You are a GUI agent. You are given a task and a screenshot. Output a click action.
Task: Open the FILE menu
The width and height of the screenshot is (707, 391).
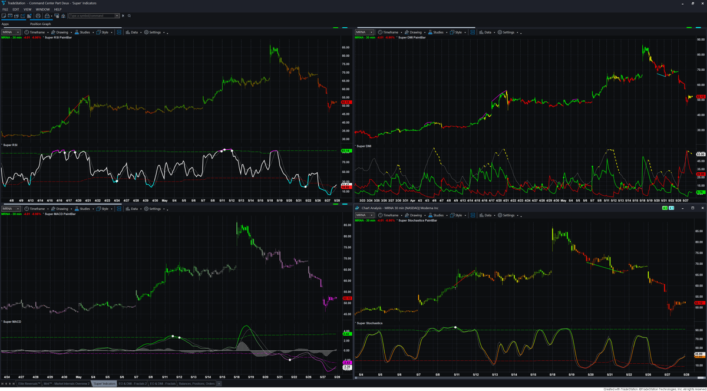pos(5,9)
